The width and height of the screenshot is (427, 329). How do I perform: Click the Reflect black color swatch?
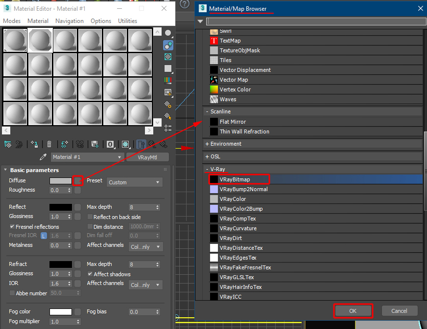(x=61, y=207)
